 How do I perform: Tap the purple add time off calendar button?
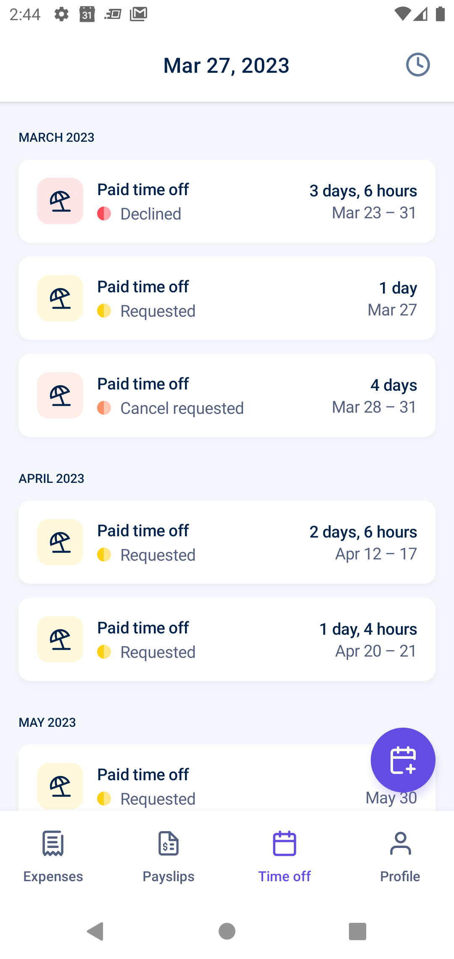[403, 760]
